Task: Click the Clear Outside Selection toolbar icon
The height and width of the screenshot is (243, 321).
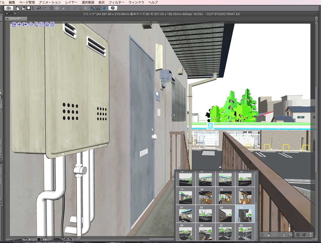Action: pos(57,8)
